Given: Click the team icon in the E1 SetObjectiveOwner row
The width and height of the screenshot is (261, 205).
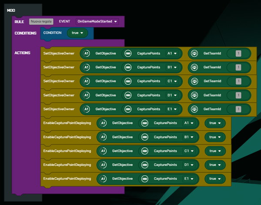Looking at the screenshot, I should pyautogui.click(x=194, y=109).
